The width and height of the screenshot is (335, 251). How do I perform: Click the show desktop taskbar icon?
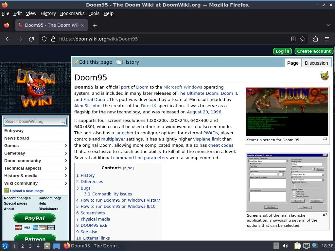[57, 246]
